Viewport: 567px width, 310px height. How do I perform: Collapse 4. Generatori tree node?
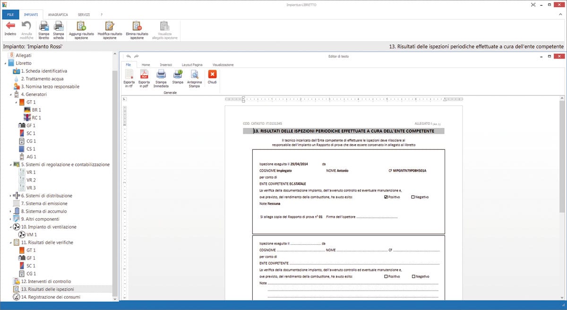pos(10,94)
